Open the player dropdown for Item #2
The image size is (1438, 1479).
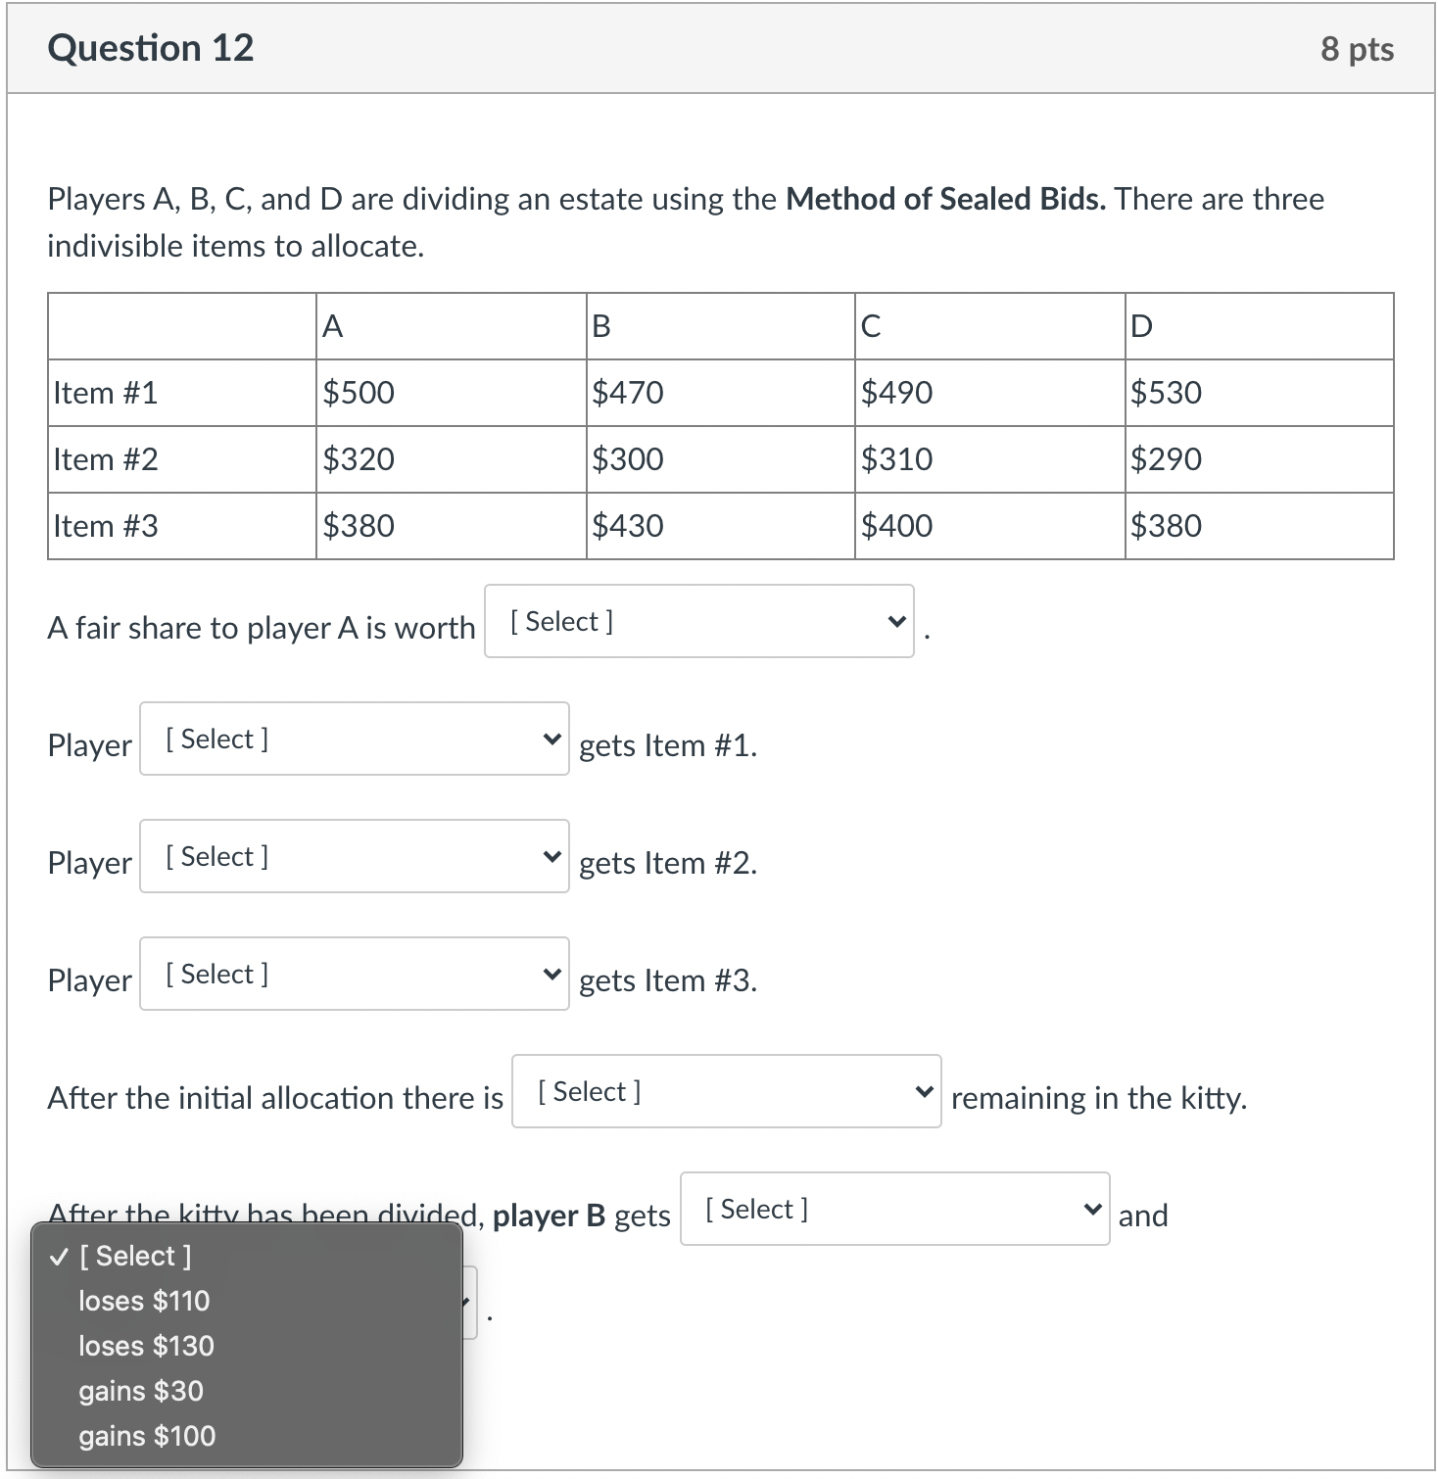click(x=354, y=855)
